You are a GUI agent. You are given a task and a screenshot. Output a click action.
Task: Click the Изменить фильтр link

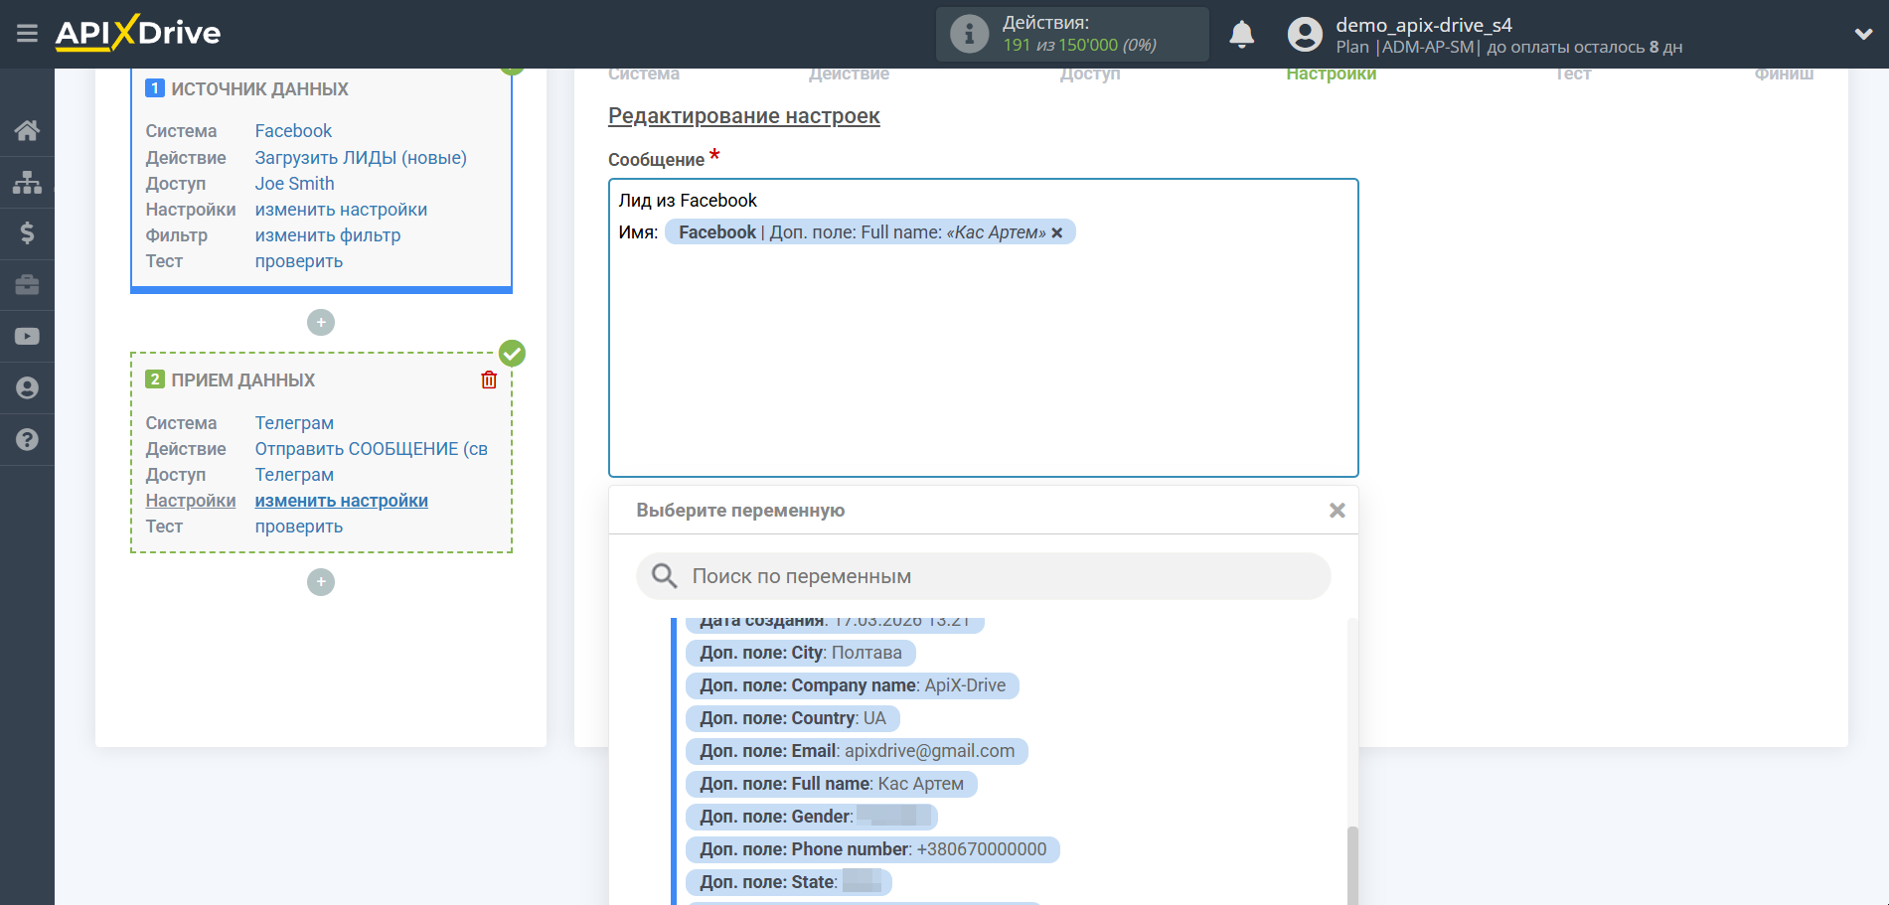328,235
